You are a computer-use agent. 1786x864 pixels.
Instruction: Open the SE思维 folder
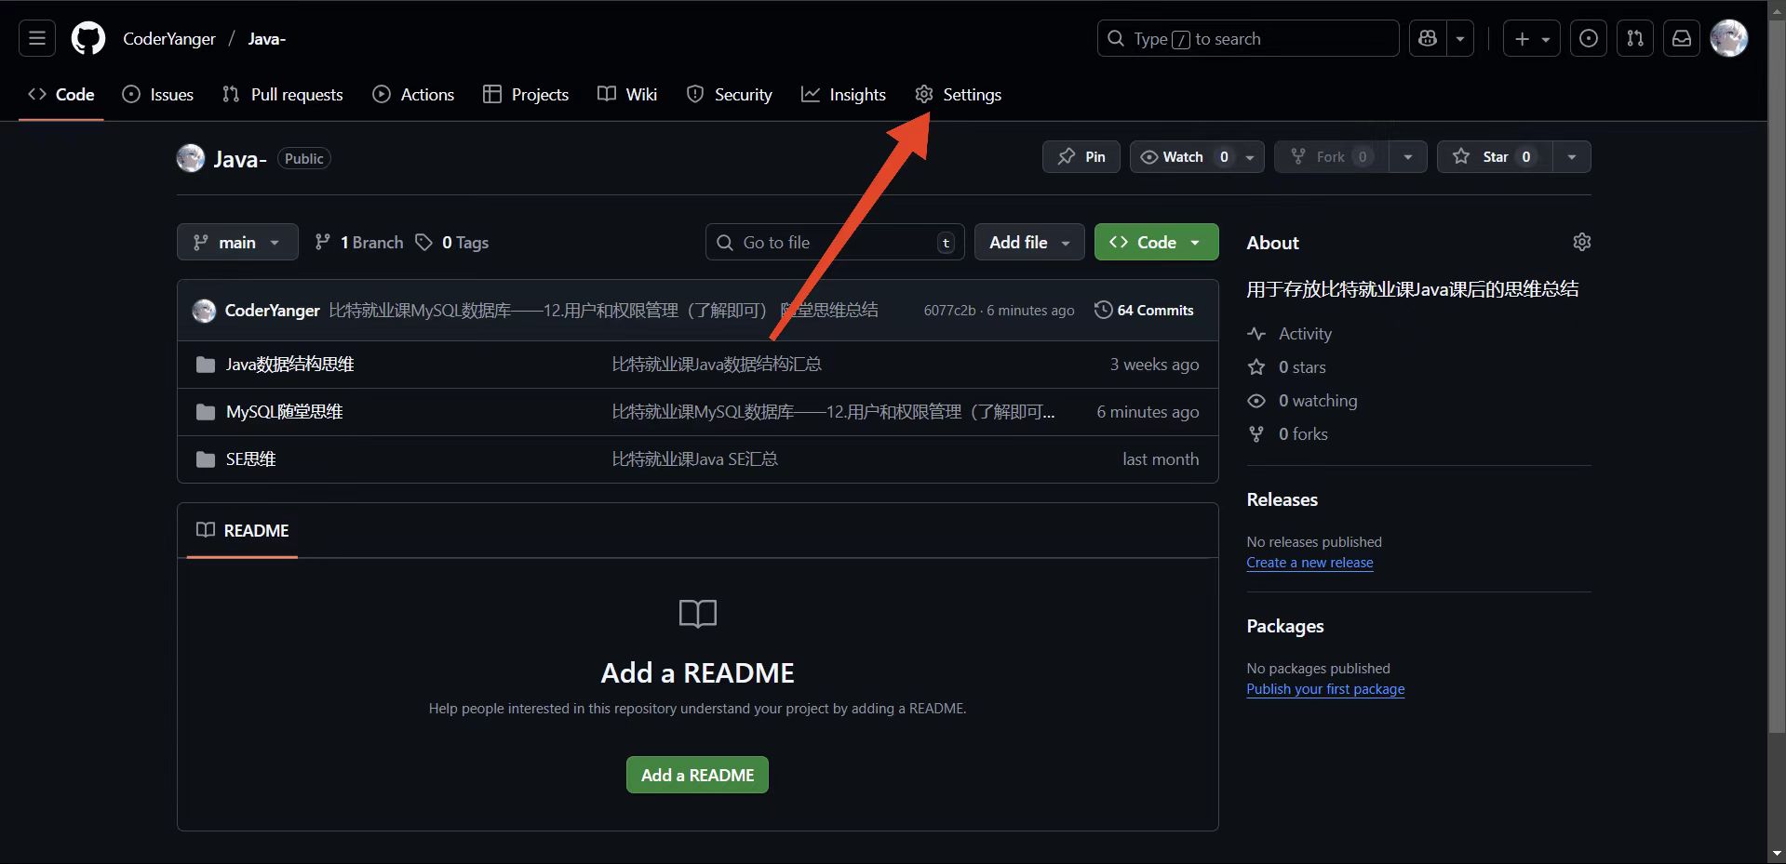coord(250,459)
